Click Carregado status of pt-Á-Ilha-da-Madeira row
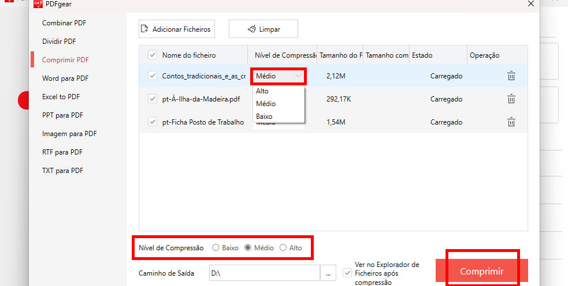 tap(446, 99)
